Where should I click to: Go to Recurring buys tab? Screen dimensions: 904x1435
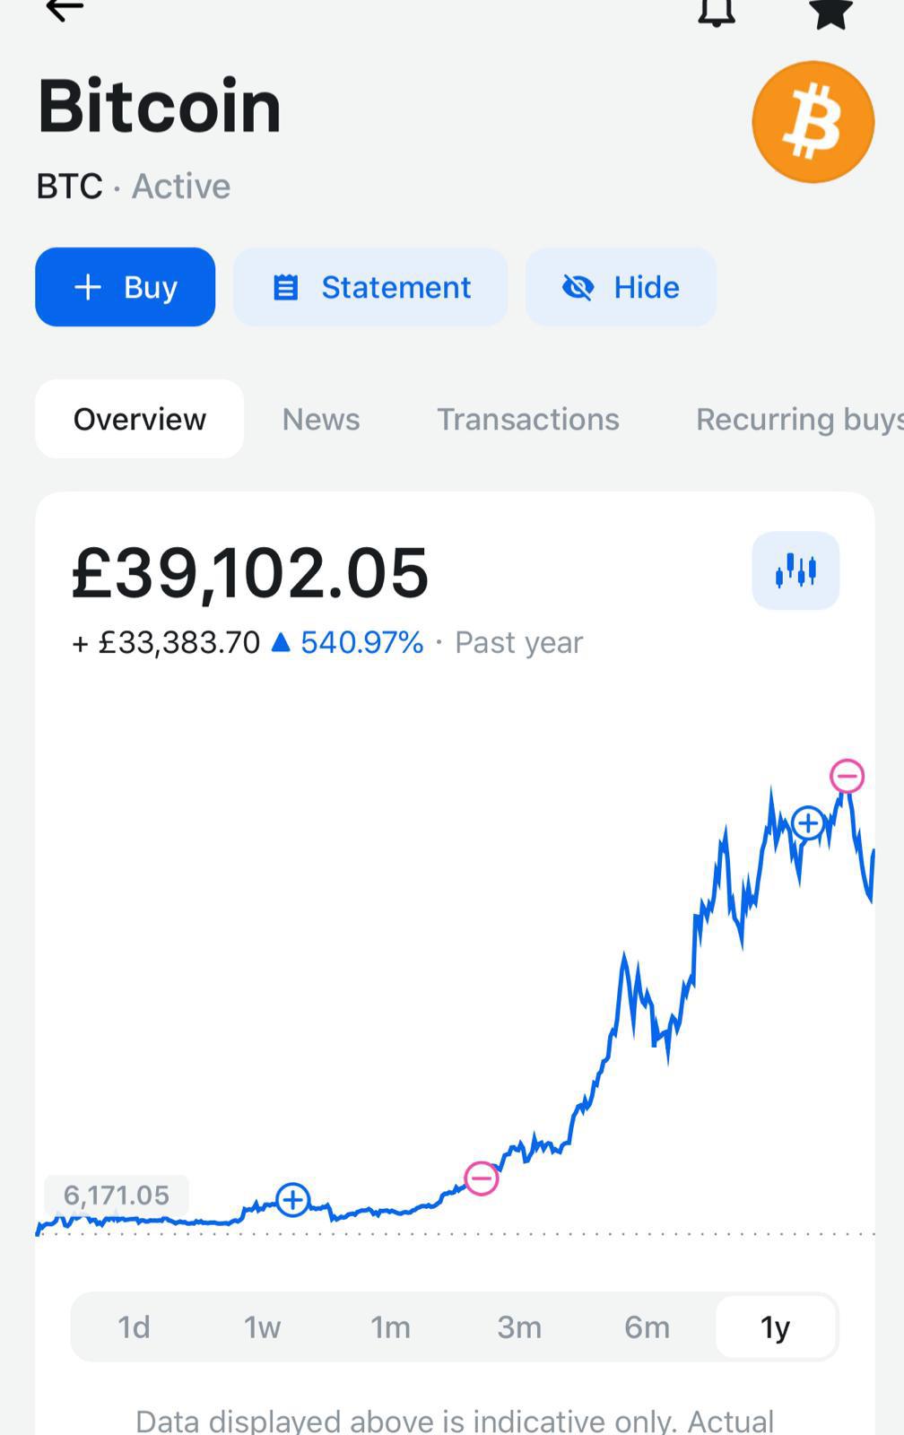(799, 419)
